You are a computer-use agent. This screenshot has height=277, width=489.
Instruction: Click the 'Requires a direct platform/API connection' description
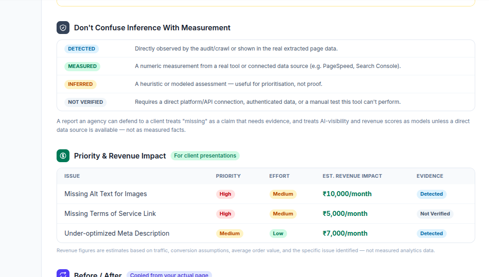[x=268, y=102]
